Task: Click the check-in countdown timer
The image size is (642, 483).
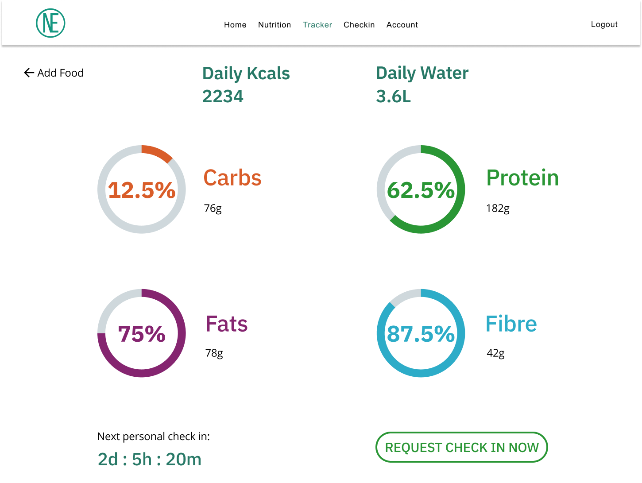Action: click(150, 460)
